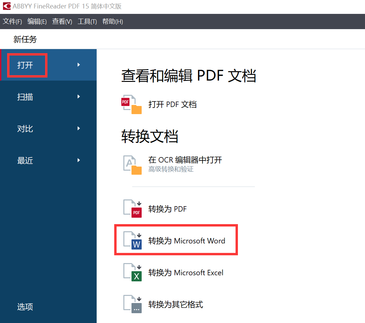Click the 查看和编辑 PDF 文档 heading
Viewport: 365px width, 323px height.
(189, 76)
